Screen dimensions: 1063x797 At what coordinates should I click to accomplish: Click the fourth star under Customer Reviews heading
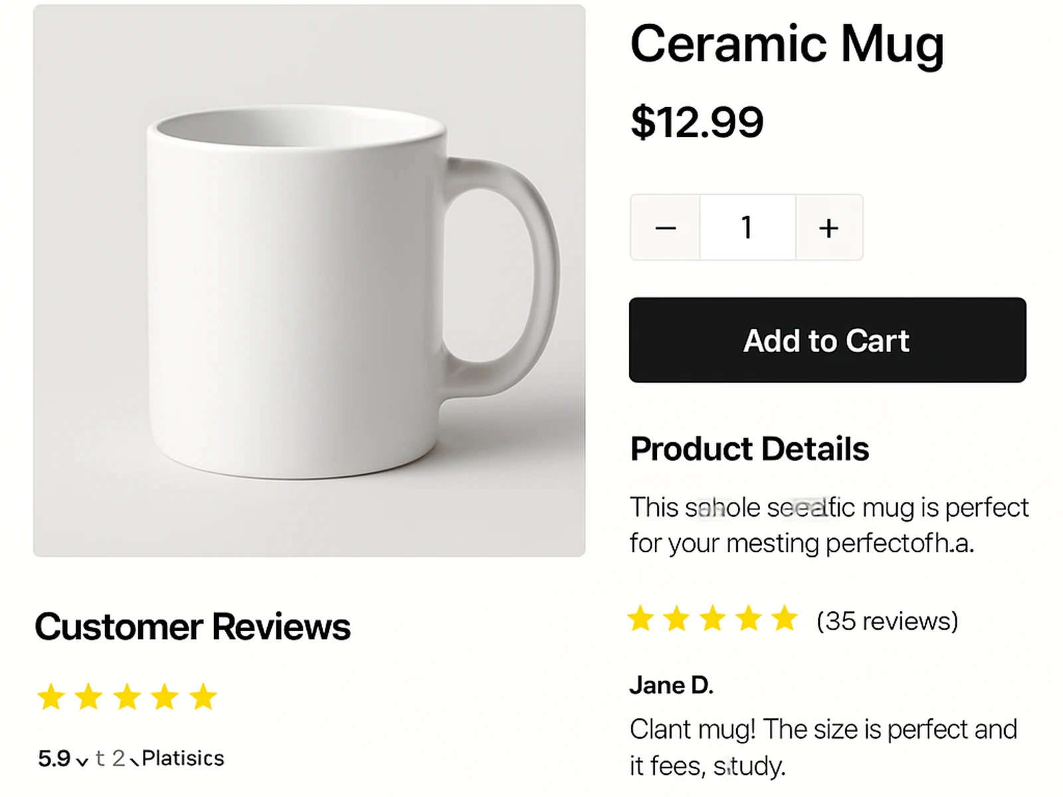165,697
